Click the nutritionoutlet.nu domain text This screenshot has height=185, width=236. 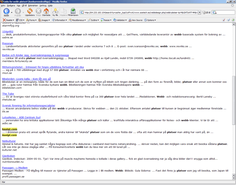[x=13, y=162]
